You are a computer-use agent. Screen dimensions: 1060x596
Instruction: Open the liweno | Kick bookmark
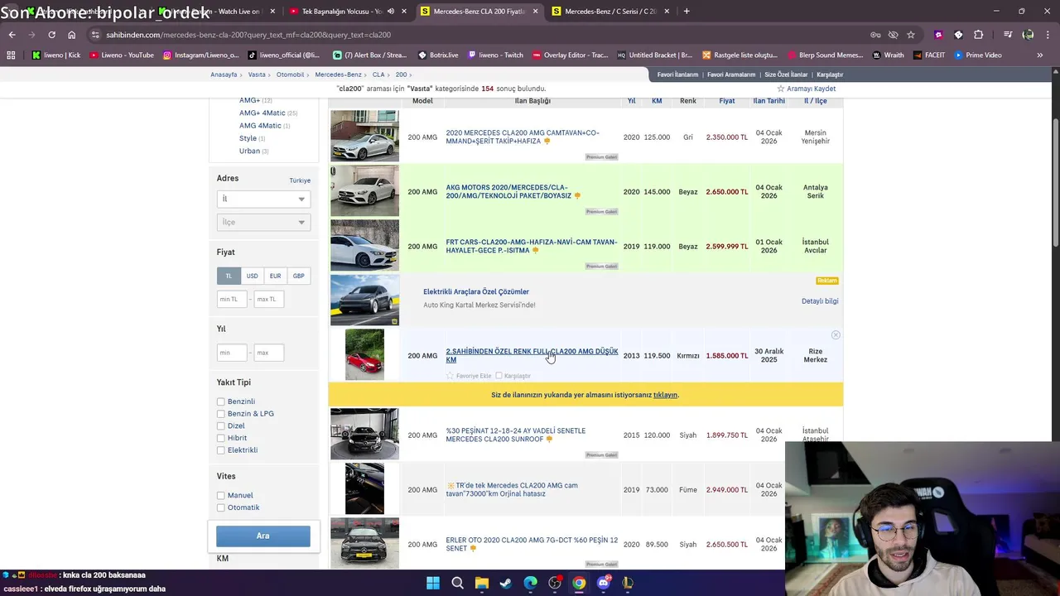coord(56,55)
